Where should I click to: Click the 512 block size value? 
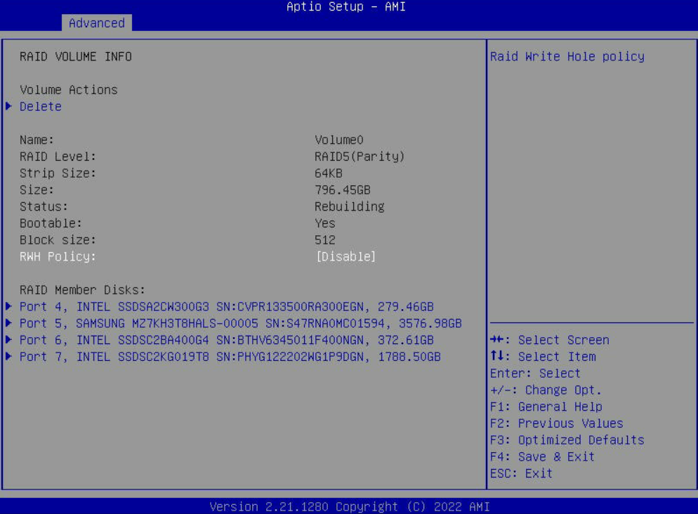[325, 240]
